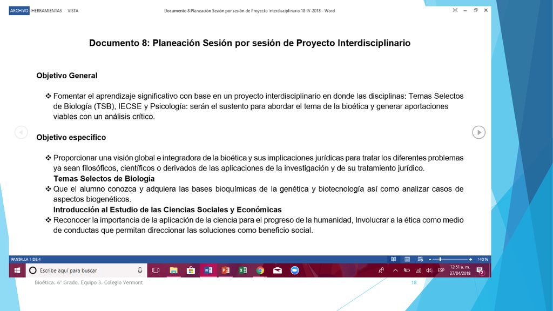Click the Cortana microphone icon

(x=140, y=271)
